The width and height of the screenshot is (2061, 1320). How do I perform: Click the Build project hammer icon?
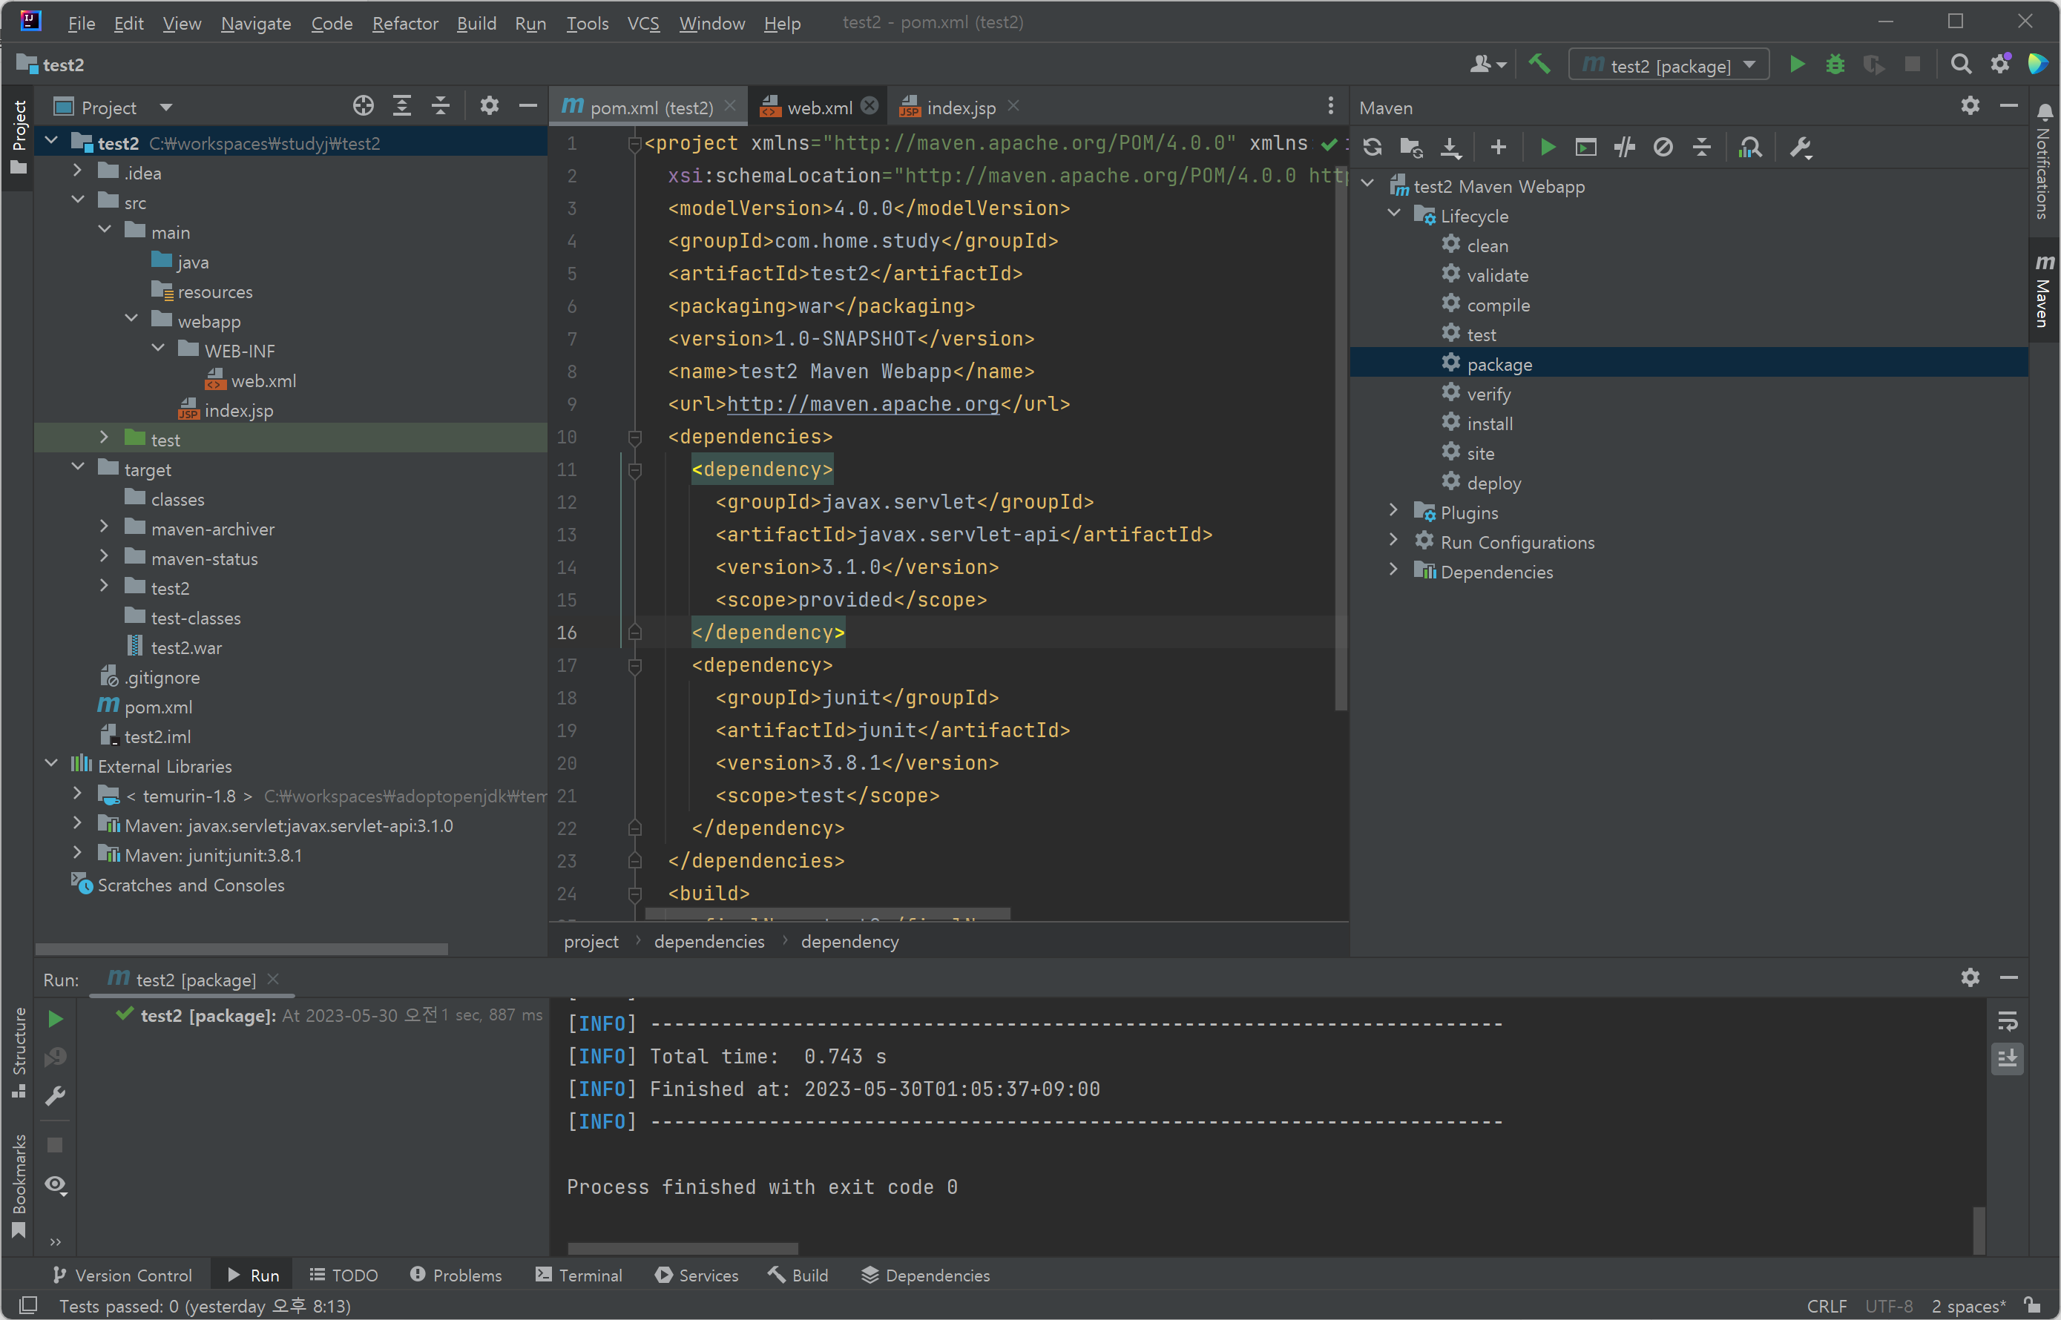point(1539,65)
